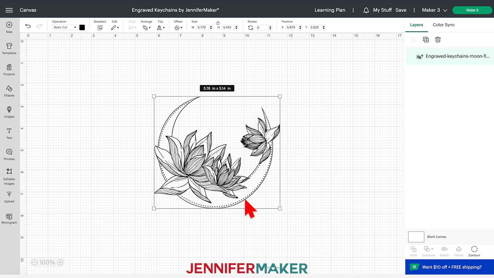Viewport: 494px width, 278px height.
Task: Click the Rotate stepper arrows
Action: 270,28
